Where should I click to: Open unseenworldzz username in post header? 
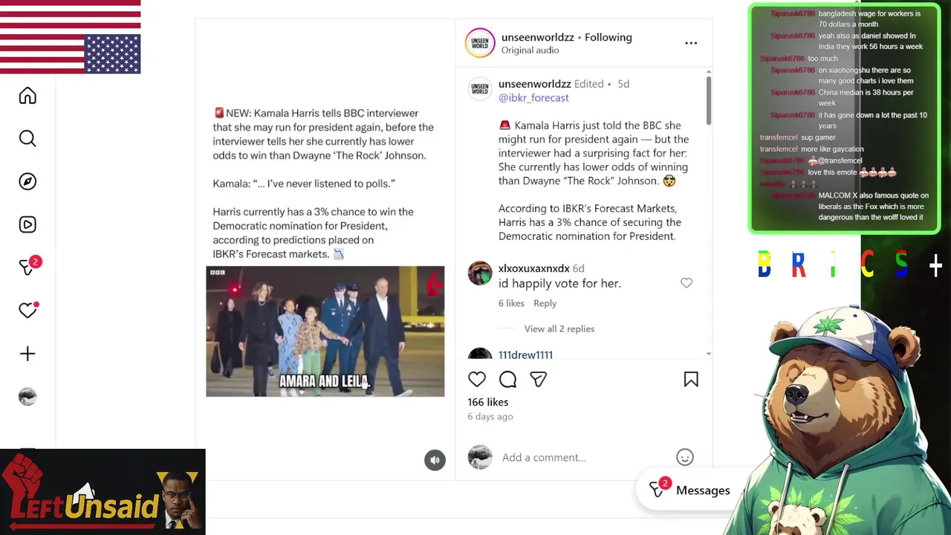tap(538, 37)
